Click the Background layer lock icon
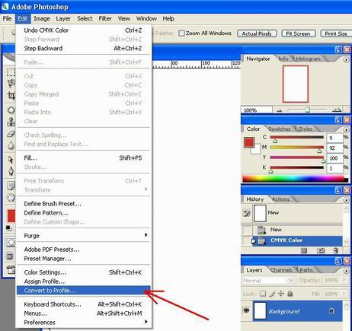This screenshot has width=352, height=331. 331,310
